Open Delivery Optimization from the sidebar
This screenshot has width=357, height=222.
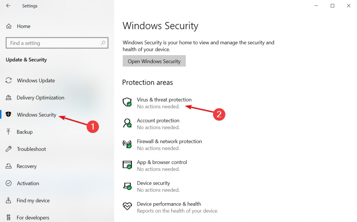coord(40,98)
